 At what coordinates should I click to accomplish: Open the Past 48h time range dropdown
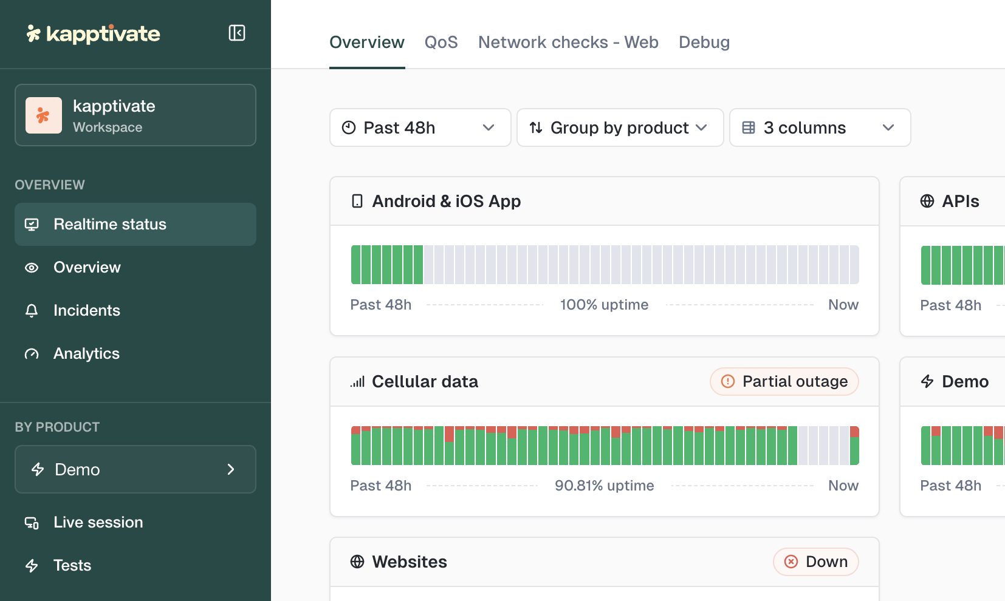tap(420, 127)
